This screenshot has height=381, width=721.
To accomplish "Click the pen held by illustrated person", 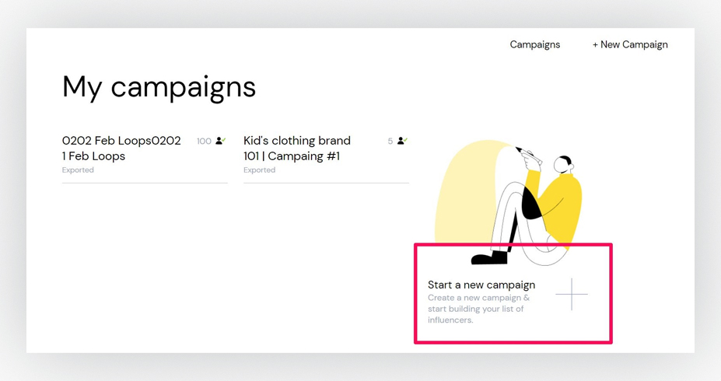I will [528, 156].
